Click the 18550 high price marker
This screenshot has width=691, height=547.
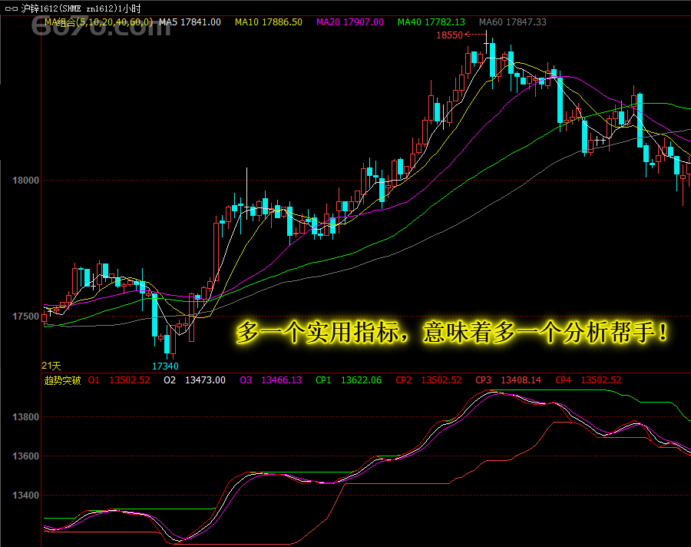pos(449,35)
